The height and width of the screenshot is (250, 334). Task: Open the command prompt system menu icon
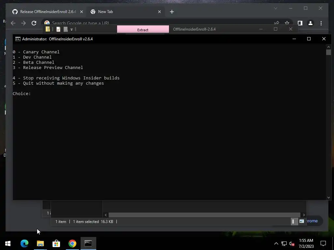pyautogui.click(x=18, y=39)
